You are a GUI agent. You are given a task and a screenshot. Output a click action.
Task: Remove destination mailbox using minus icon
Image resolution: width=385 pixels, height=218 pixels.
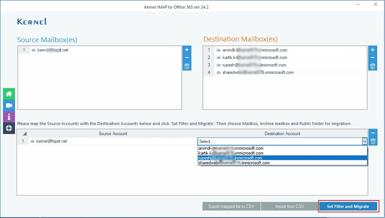373,58
